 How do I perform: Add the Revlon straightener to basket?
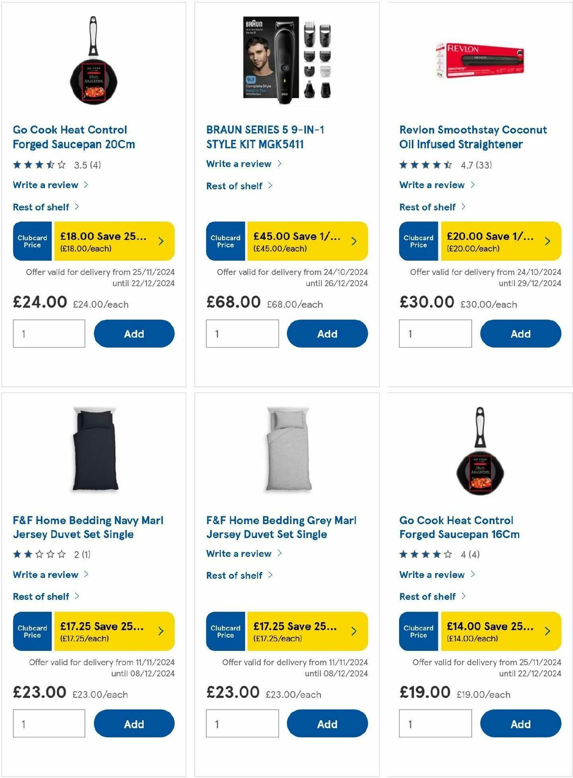click(x=520, y=333)
